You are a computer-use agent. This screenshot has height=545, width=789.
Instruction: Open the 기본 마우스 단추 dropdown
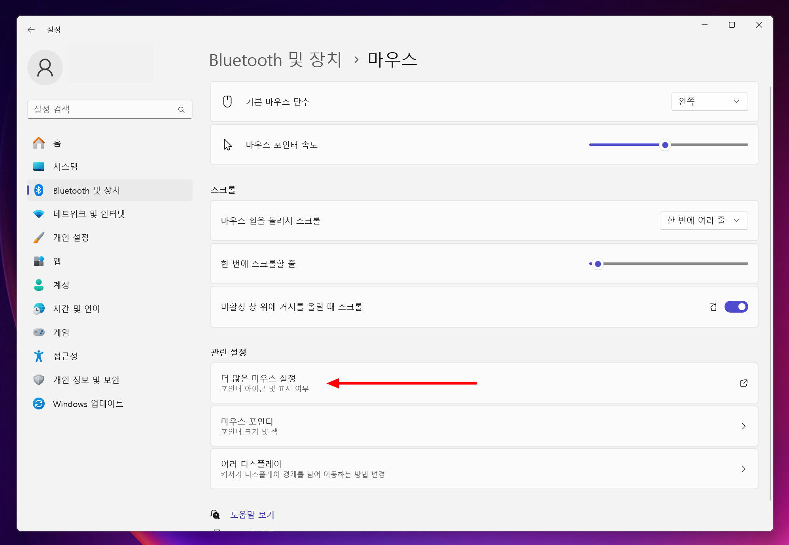point(709,102)
